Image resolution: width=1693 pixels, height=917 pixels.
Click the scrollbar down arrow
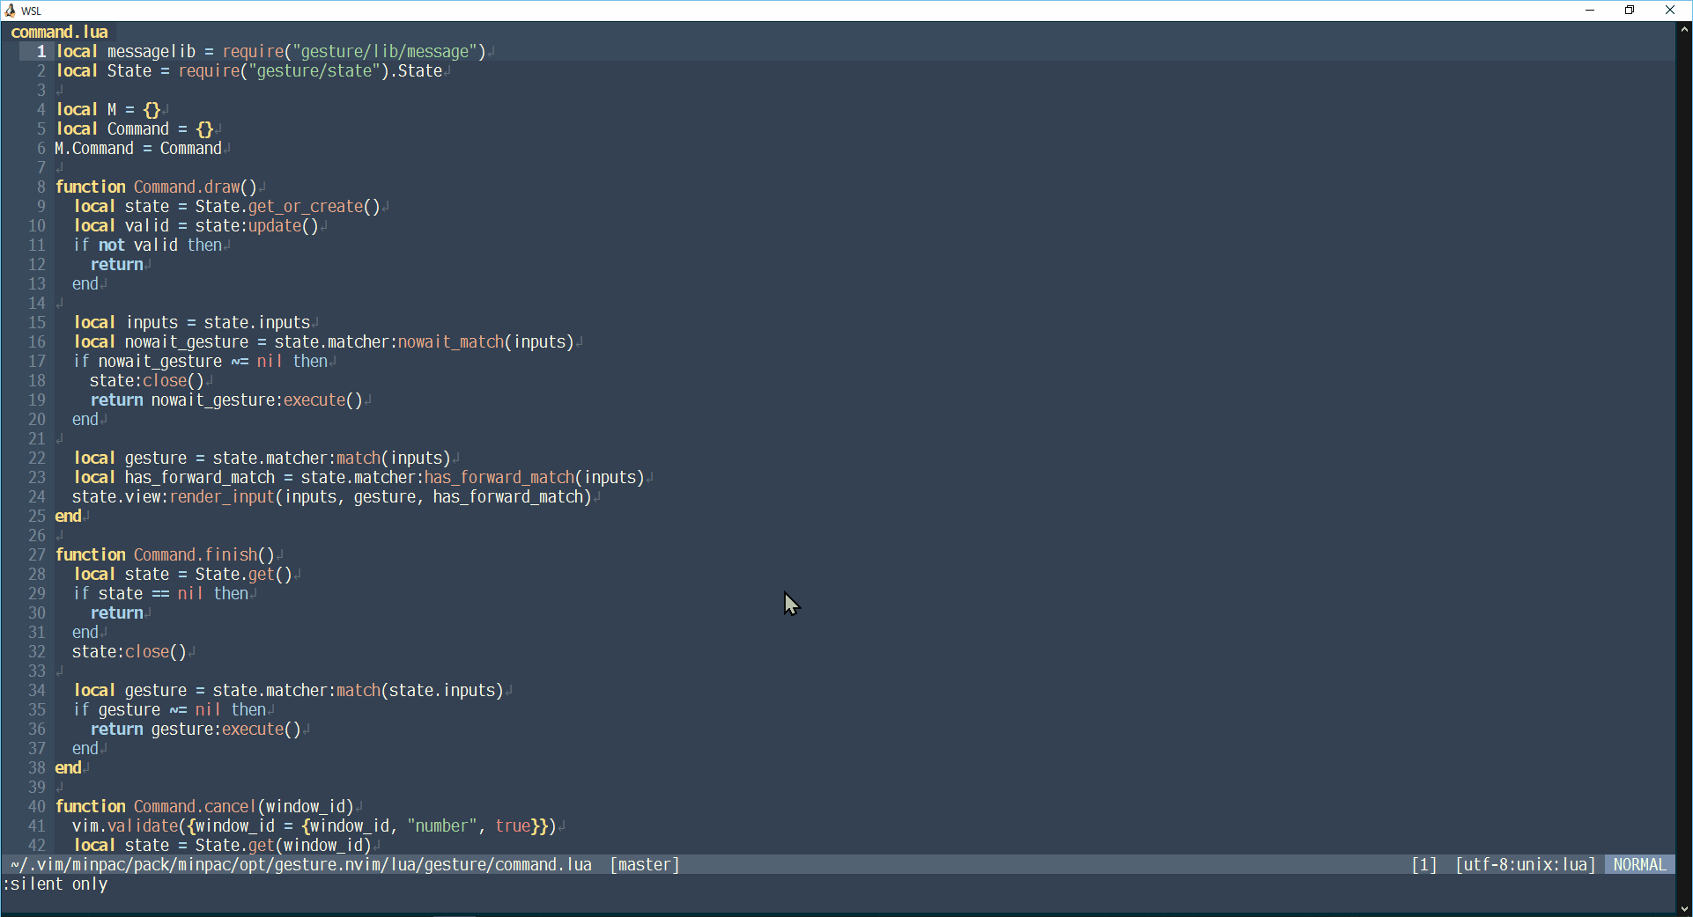coord(1684,909)
